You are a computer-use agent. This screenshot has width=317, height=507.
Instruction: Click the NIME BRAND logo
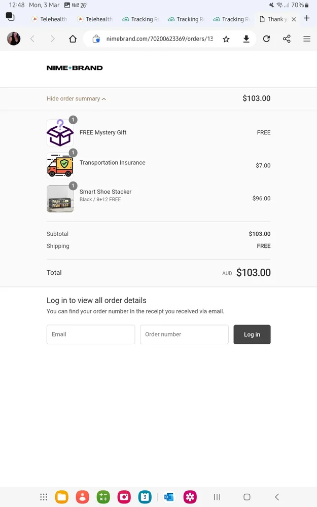(x=75, y=68)
